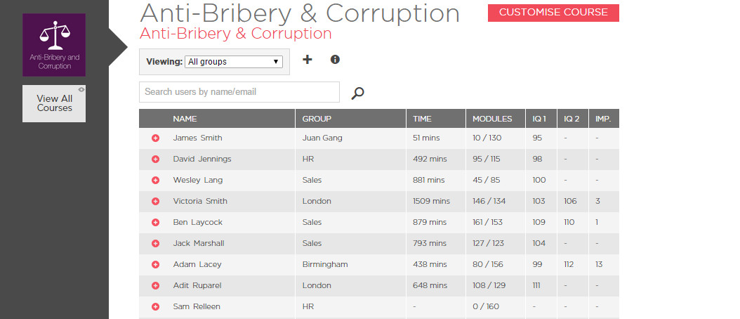
Task: Click the View All Courses button
Action: 54,104
